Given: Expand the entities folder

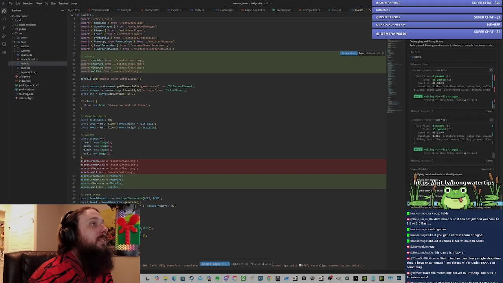Looking at the screenshot, I should (x=25, y=46).
